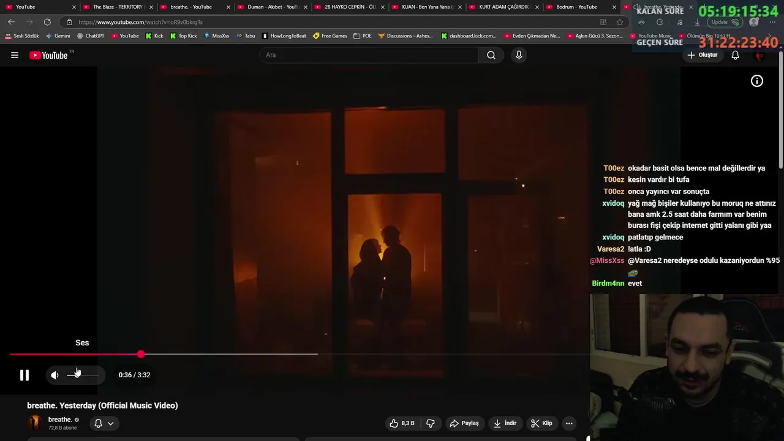This screenshot has width=784, height=441.
Task: Click the search magnifier button
Action: [491, 55]
